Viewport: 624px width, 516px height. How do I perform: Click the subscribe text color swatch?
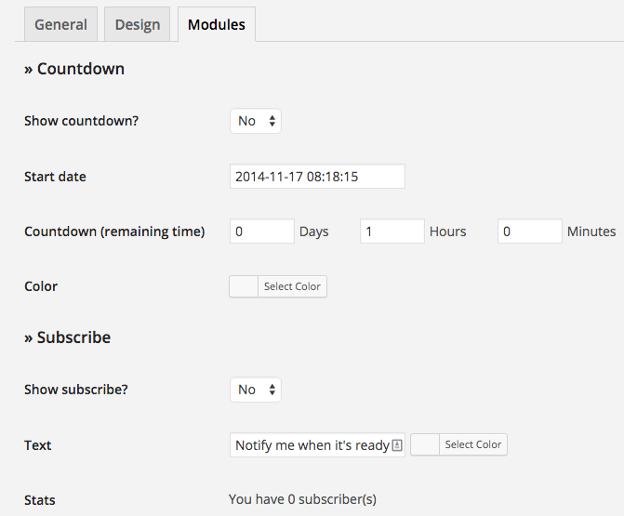click(425, 444)
